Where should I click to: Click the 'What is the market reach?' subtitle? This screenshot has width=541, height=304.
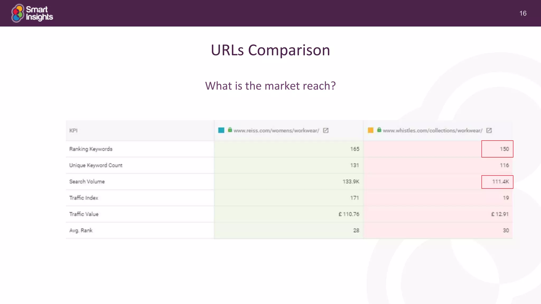270,86
